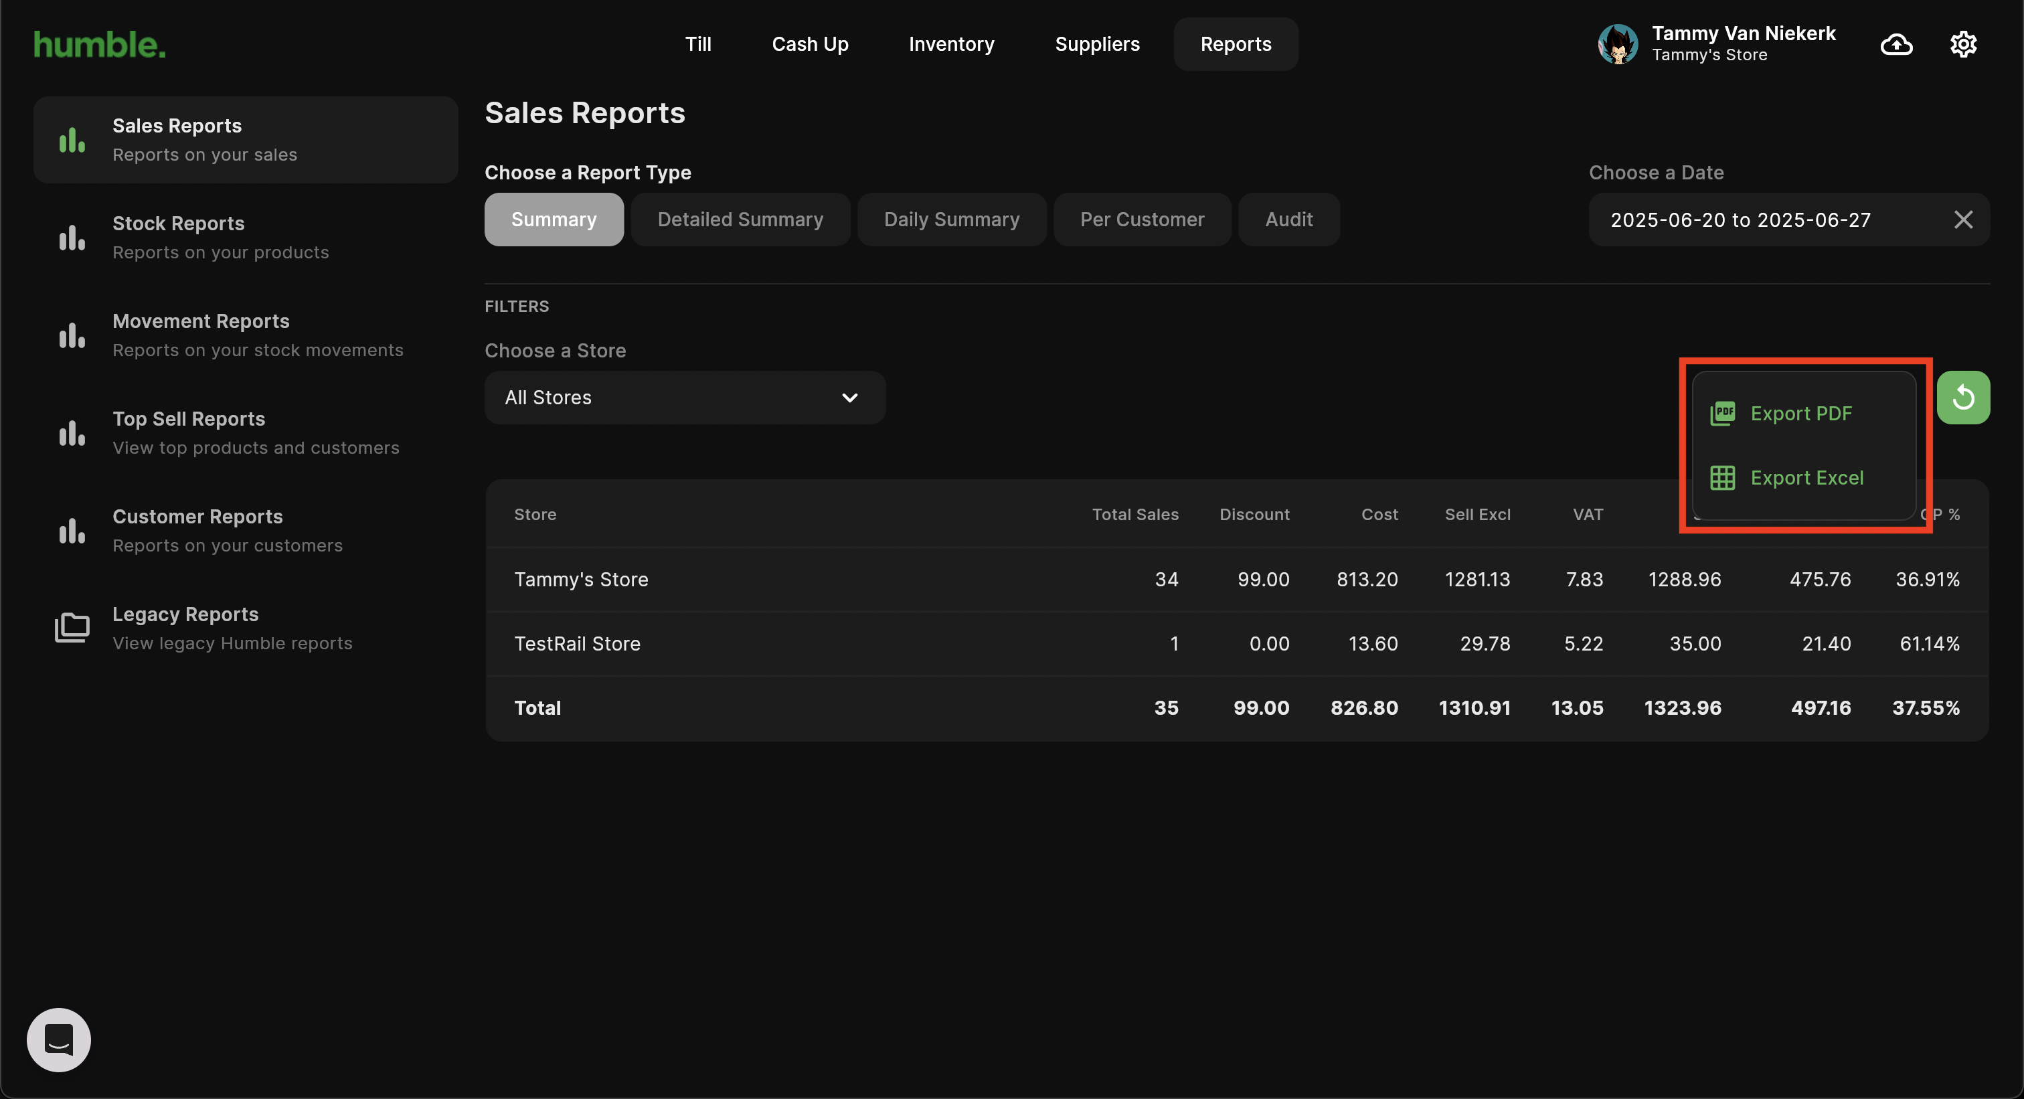
Task: Open the Cash Up tab
Action: pyautogui.click(x=810, y=44)
